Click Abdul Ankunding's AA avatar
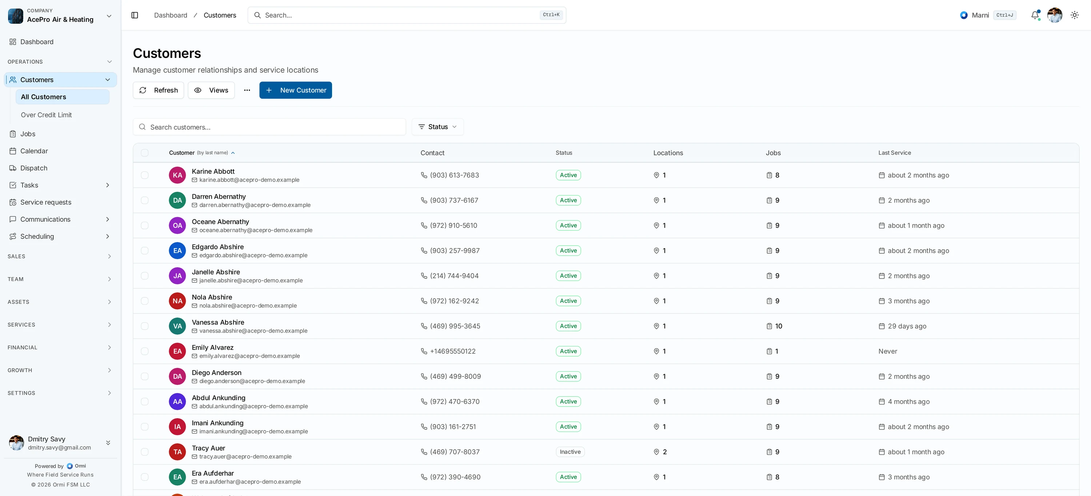 [177, 401]
